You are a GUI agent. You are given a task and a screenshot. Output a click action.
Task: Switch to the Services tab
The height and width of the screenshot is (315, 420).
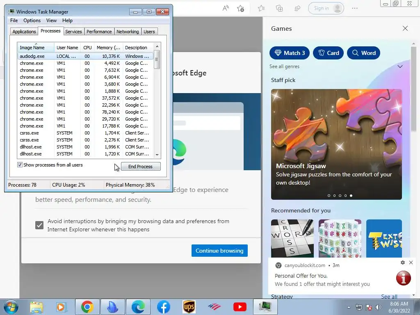(73, 32)
